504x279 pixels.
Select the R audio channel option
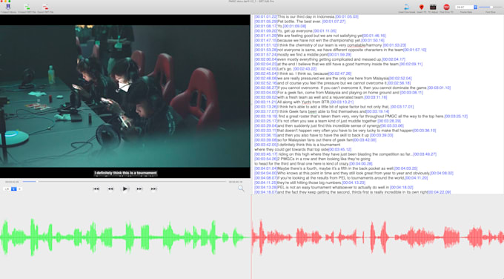tap(19, 189)
